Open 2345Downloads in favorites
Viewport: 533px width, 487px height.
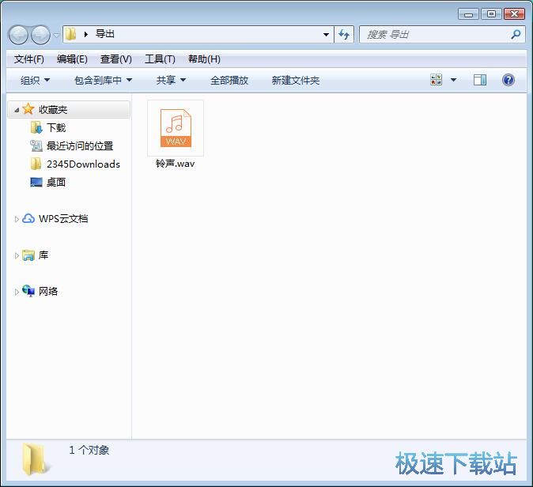point(83,164)
